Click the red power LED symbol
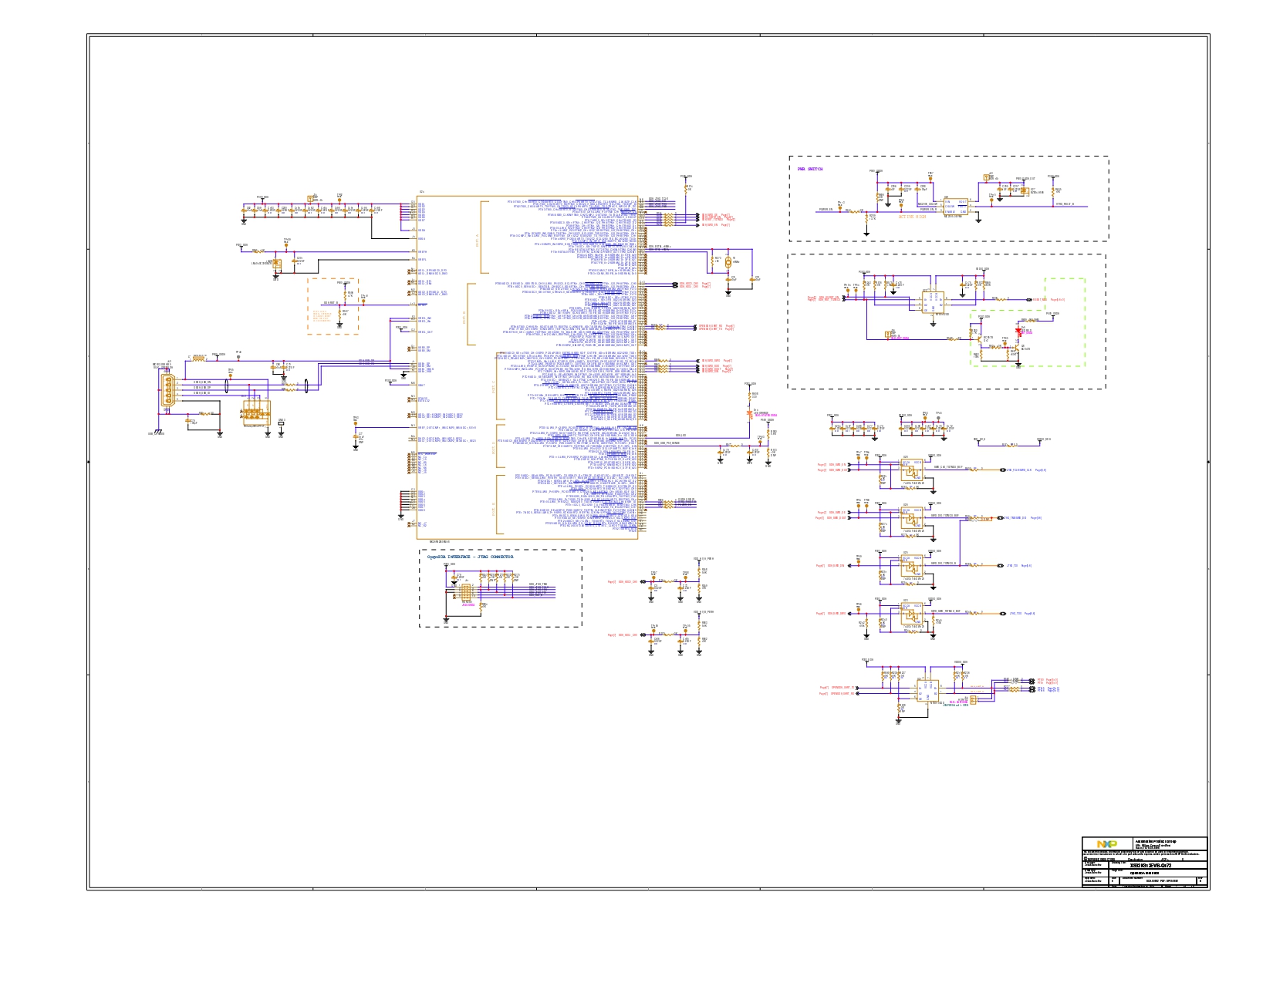 point(1018,330)
